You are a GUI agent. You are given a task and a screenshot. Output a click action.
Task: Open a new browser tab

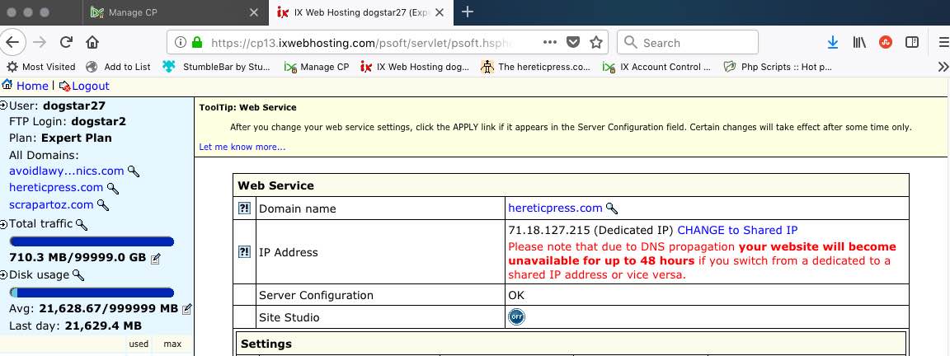(467, 12)
